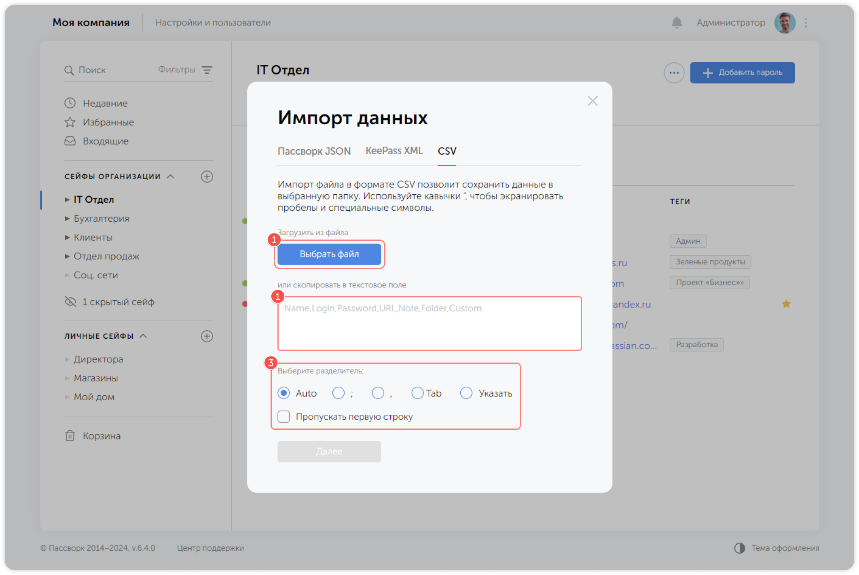Screen dimensions: 859x575
Task: Select the Указать delimiter option
Action: point(466,393)
